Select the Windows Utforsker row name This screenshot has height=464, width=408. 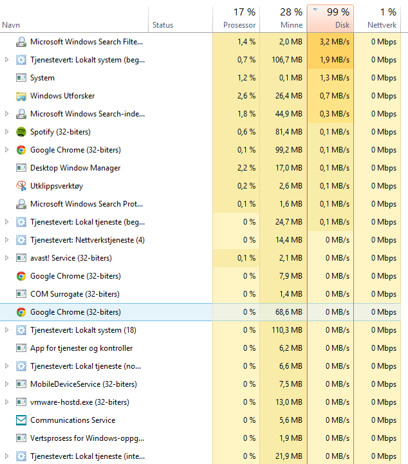click(x=62, y=96)
